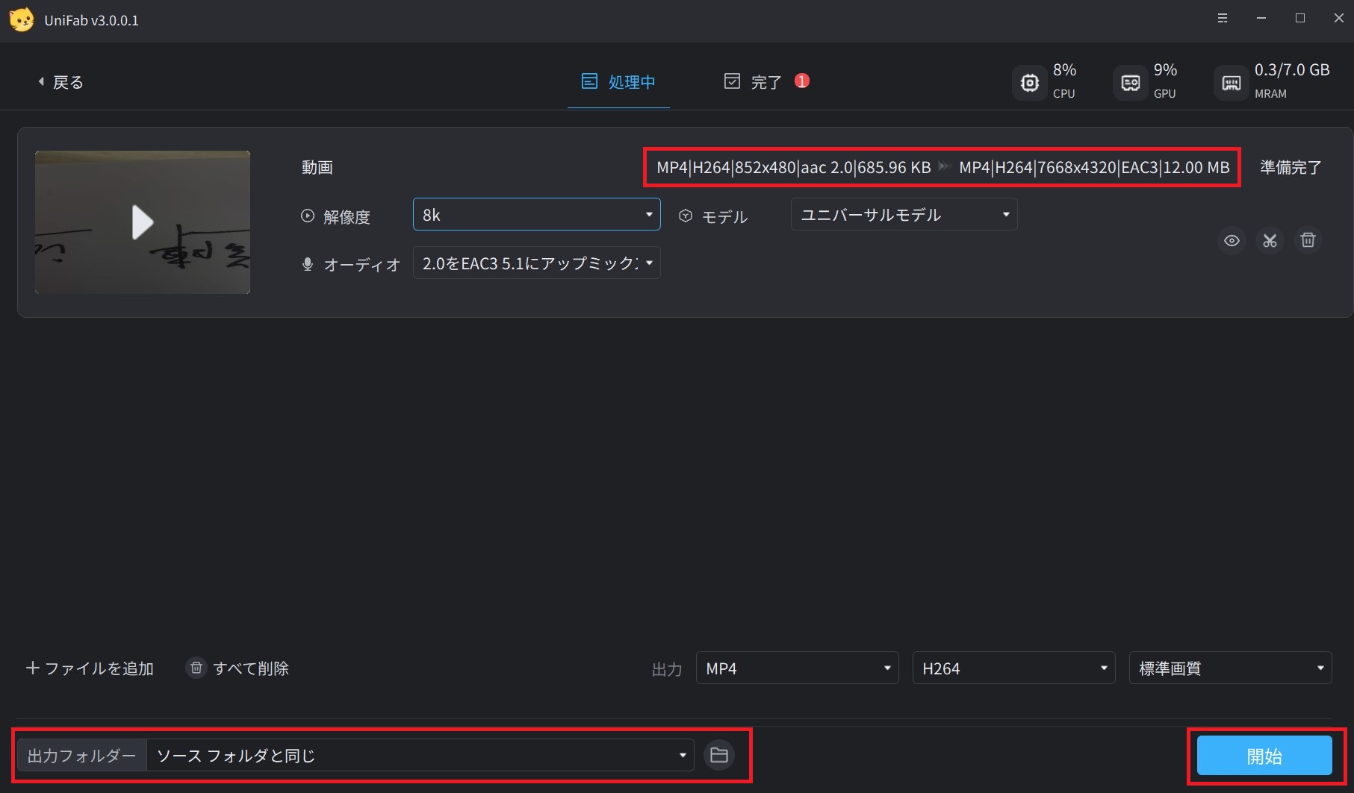The width and height of the screenshot is (1354, 793).
Task: Go back with the 戻る button
Action: pos(60,82)
